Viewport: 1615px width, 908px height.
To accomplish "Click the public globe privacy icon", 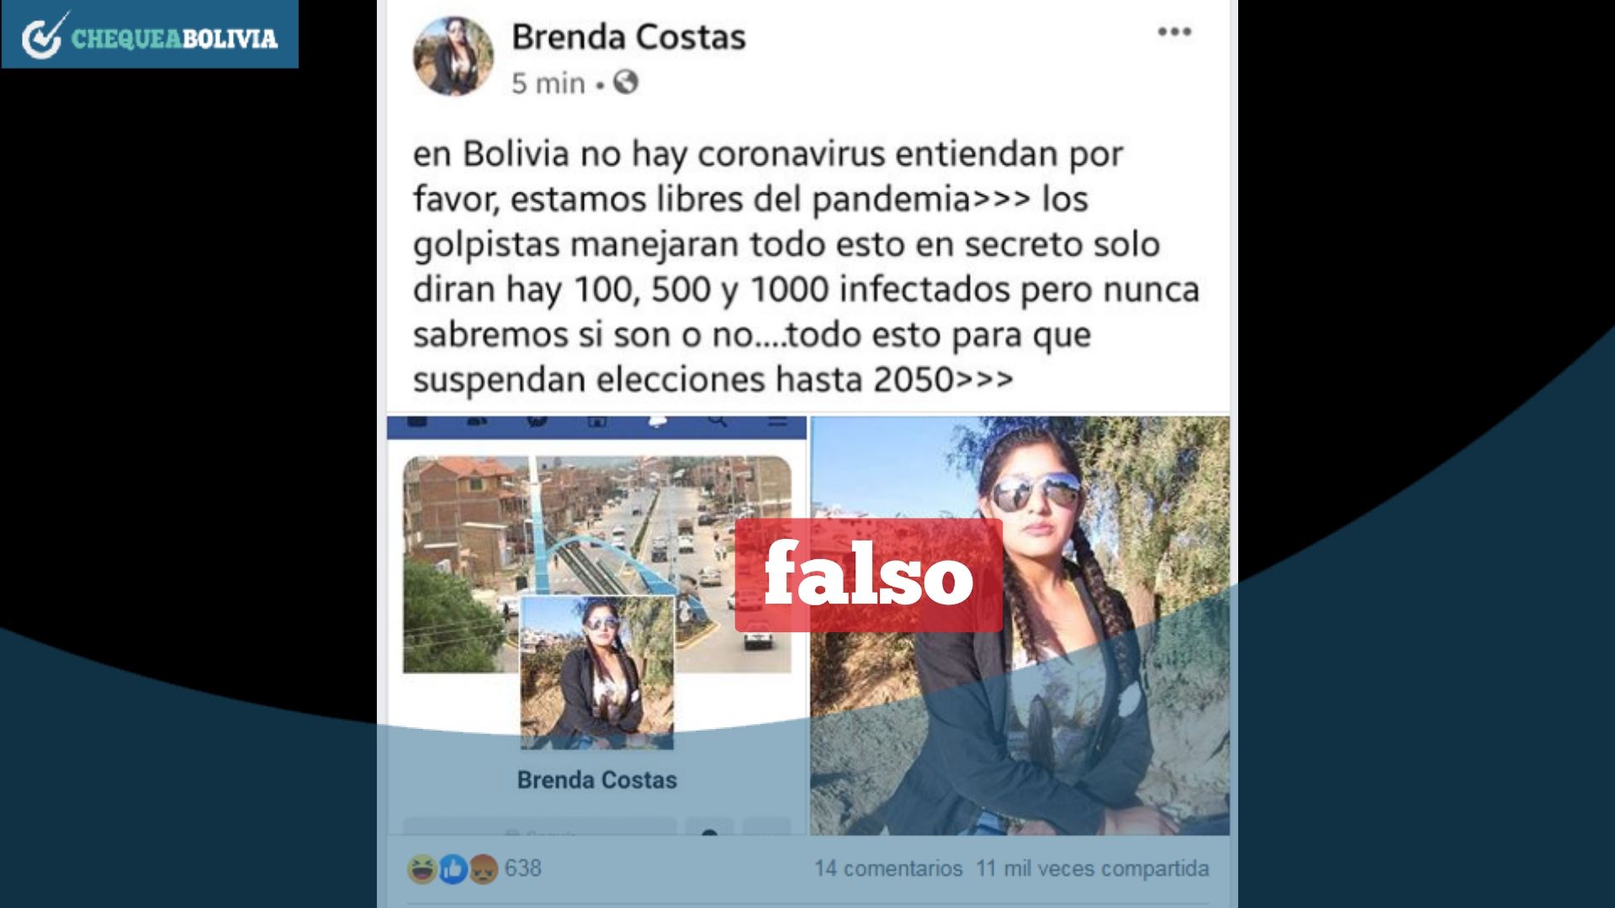I will (625, 82).
